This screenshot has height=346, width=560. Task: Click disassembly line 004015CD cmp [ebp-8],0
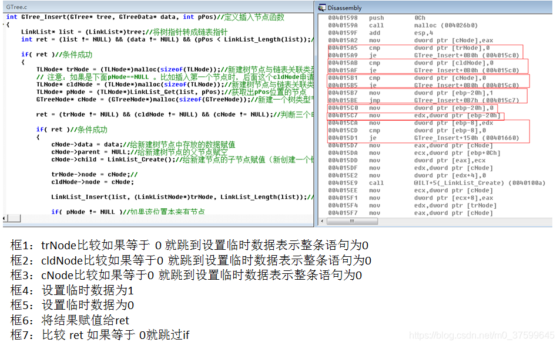407,130
